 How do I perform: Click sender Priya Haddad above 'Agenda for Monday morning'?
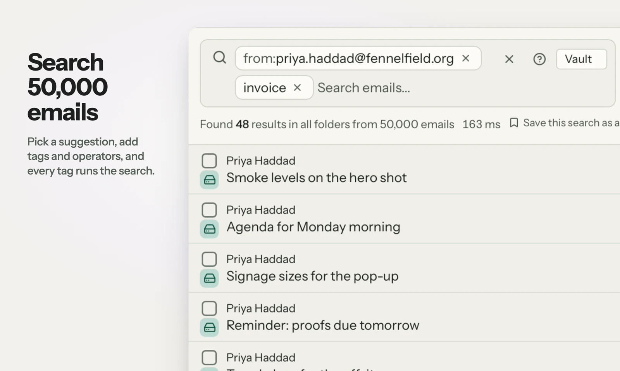[x=261, y=210]
